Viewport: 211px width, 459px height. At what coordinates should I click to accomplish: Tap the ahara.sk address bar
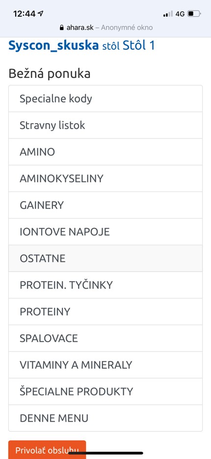tap(105, 28)
